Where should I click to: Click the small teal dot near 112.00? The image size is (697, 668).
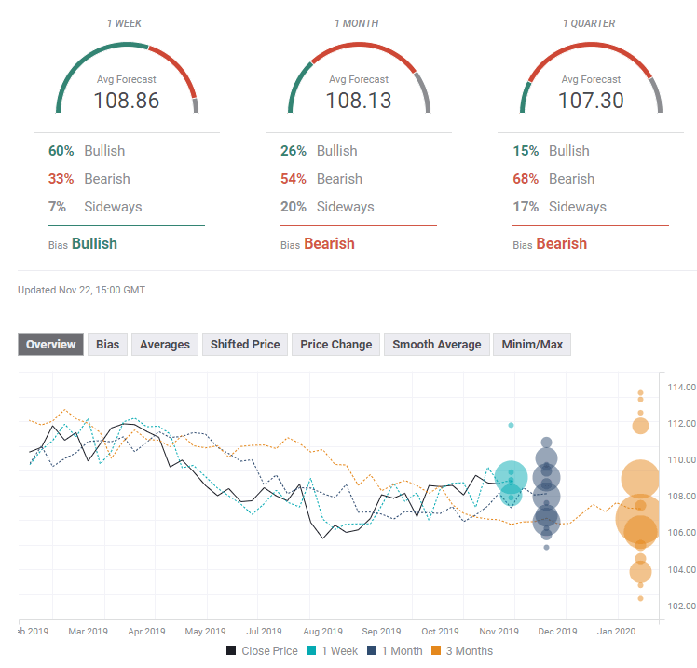[x=511, y=425]
